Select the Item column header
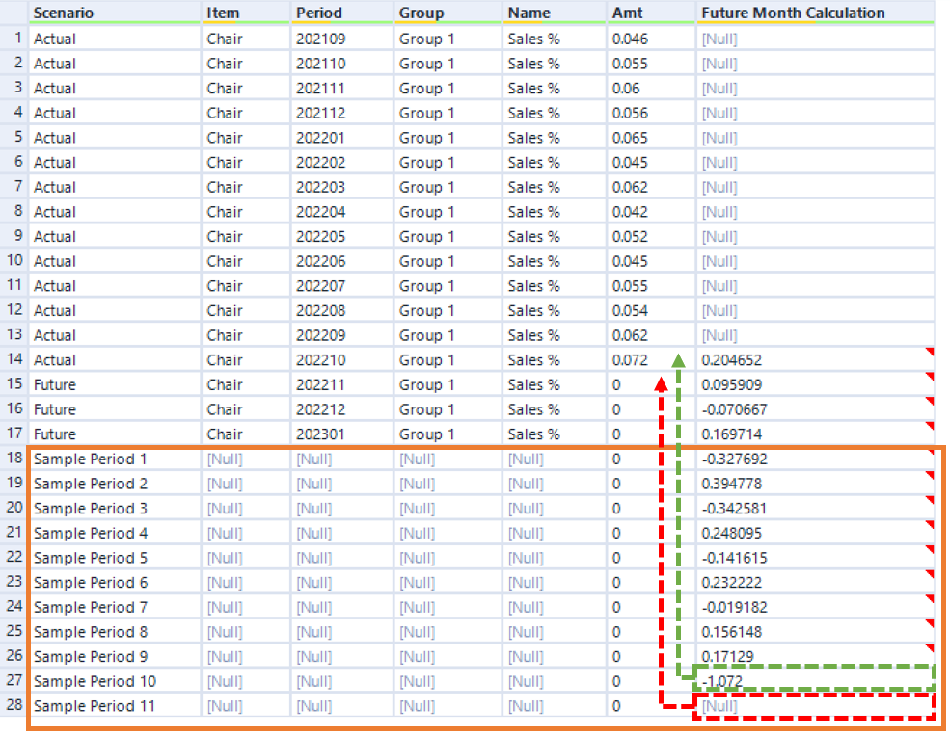Viewport: 950px width, 736px height. point(220,13)
